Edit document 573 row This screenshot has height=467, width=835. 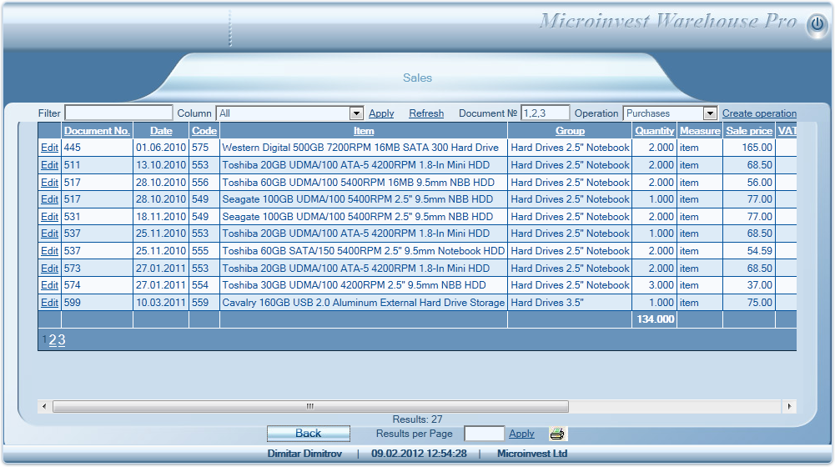[49, 269]
